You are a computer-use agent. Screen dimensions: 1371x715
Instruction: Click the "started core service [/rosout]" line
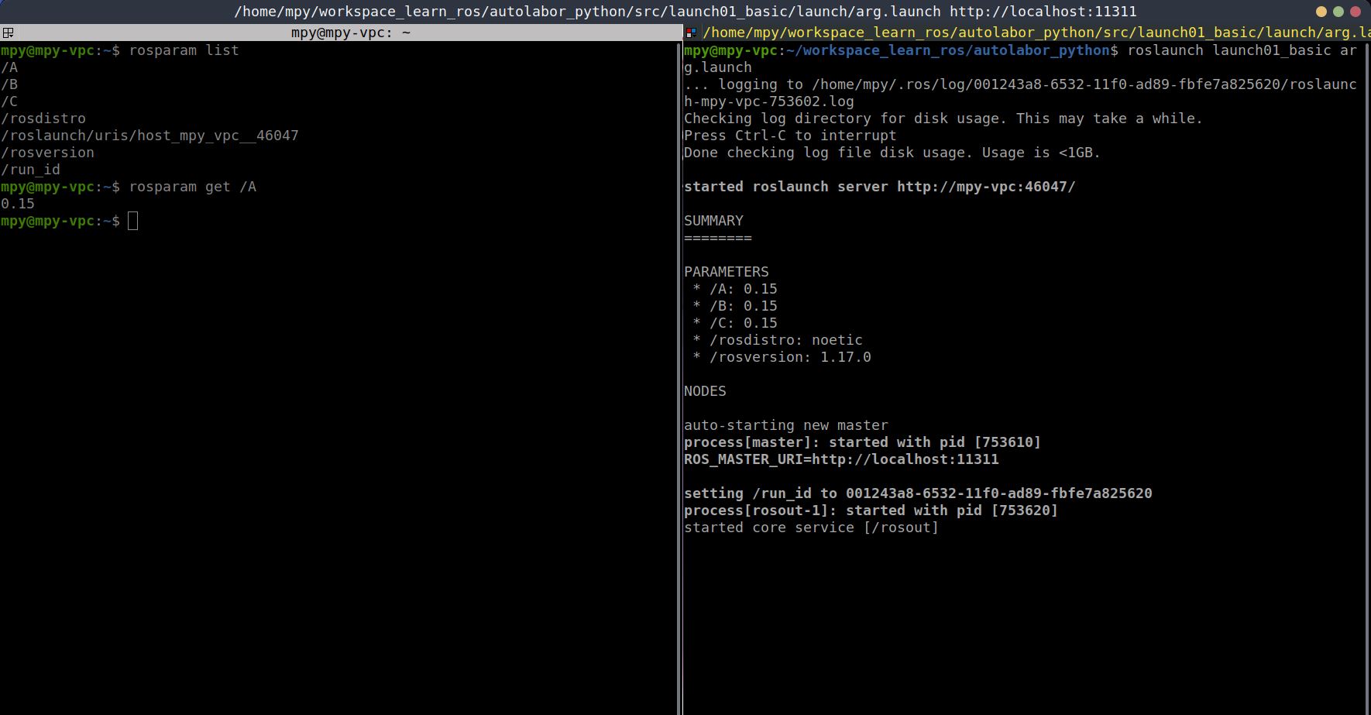tap(811, 528)
